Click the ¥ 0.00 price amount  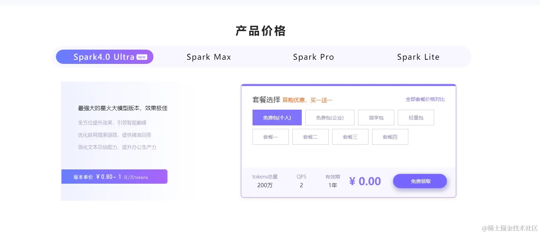pyautogui.click(x=365, y=181)
